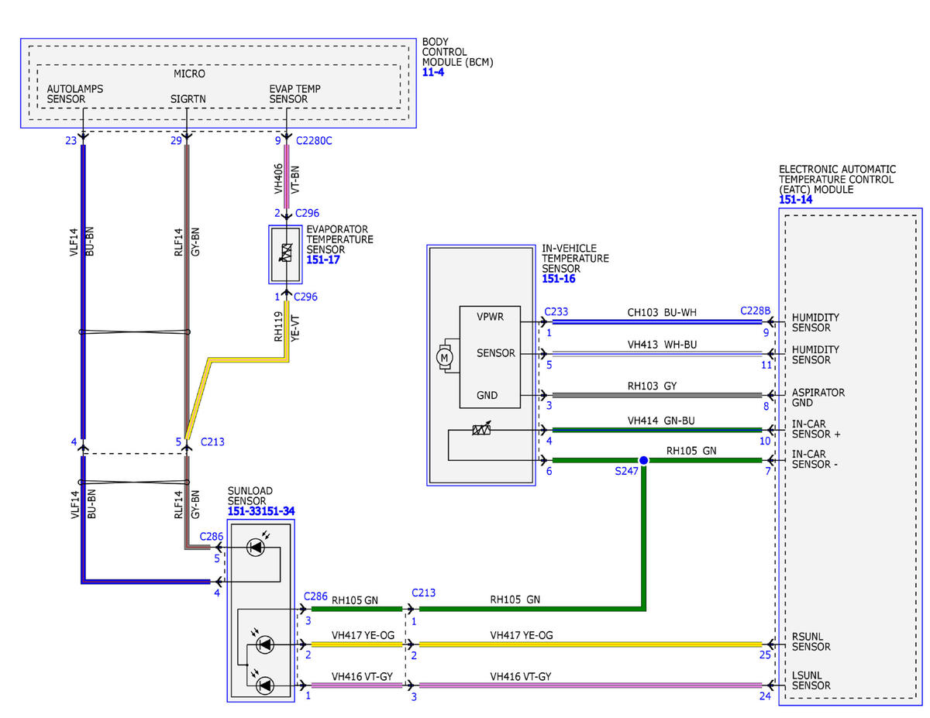Select the EVAP TEMP SENSOR pin label
This screenshot has height=718, width=930.
pos(294,94)
